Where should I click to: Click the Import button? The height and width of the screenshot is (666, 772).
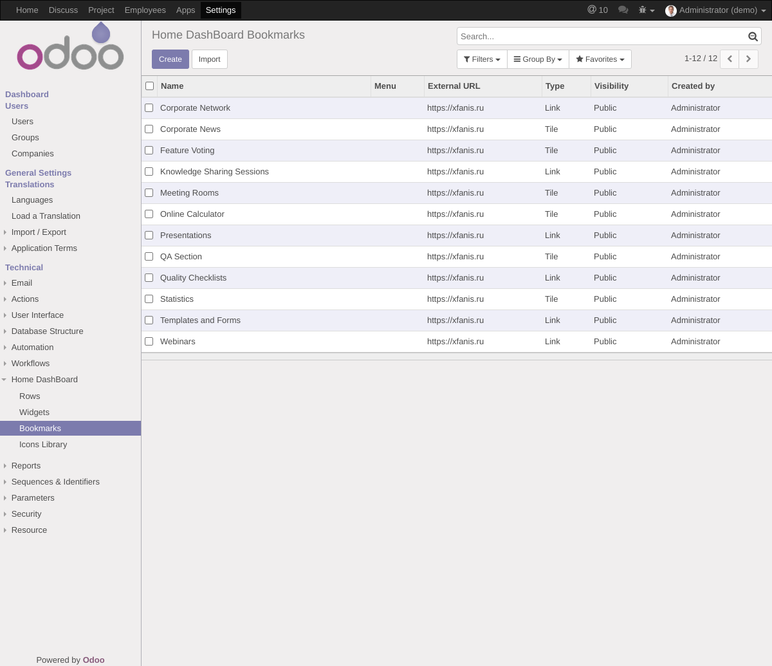click(209, 59)
